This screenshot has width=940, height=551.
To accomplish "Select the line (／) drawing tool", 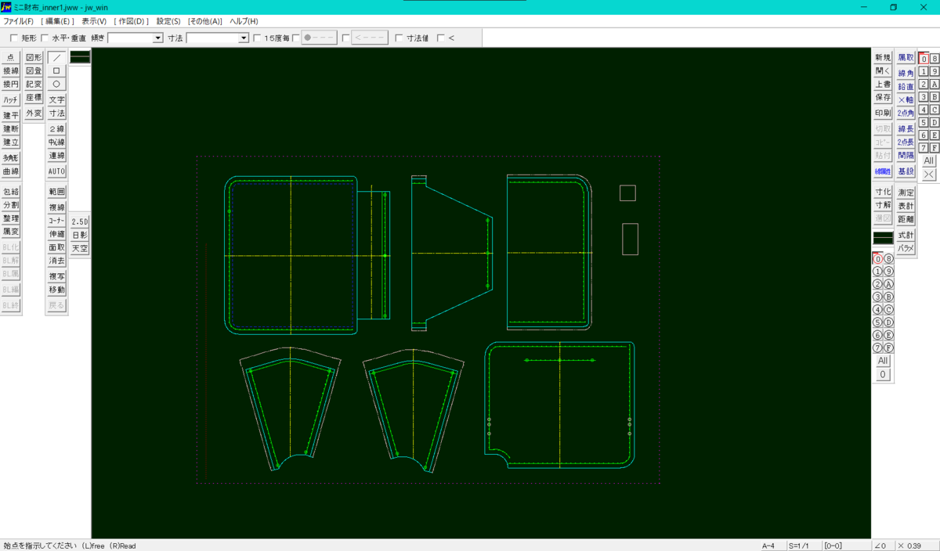I will click(x=56, y=57).
